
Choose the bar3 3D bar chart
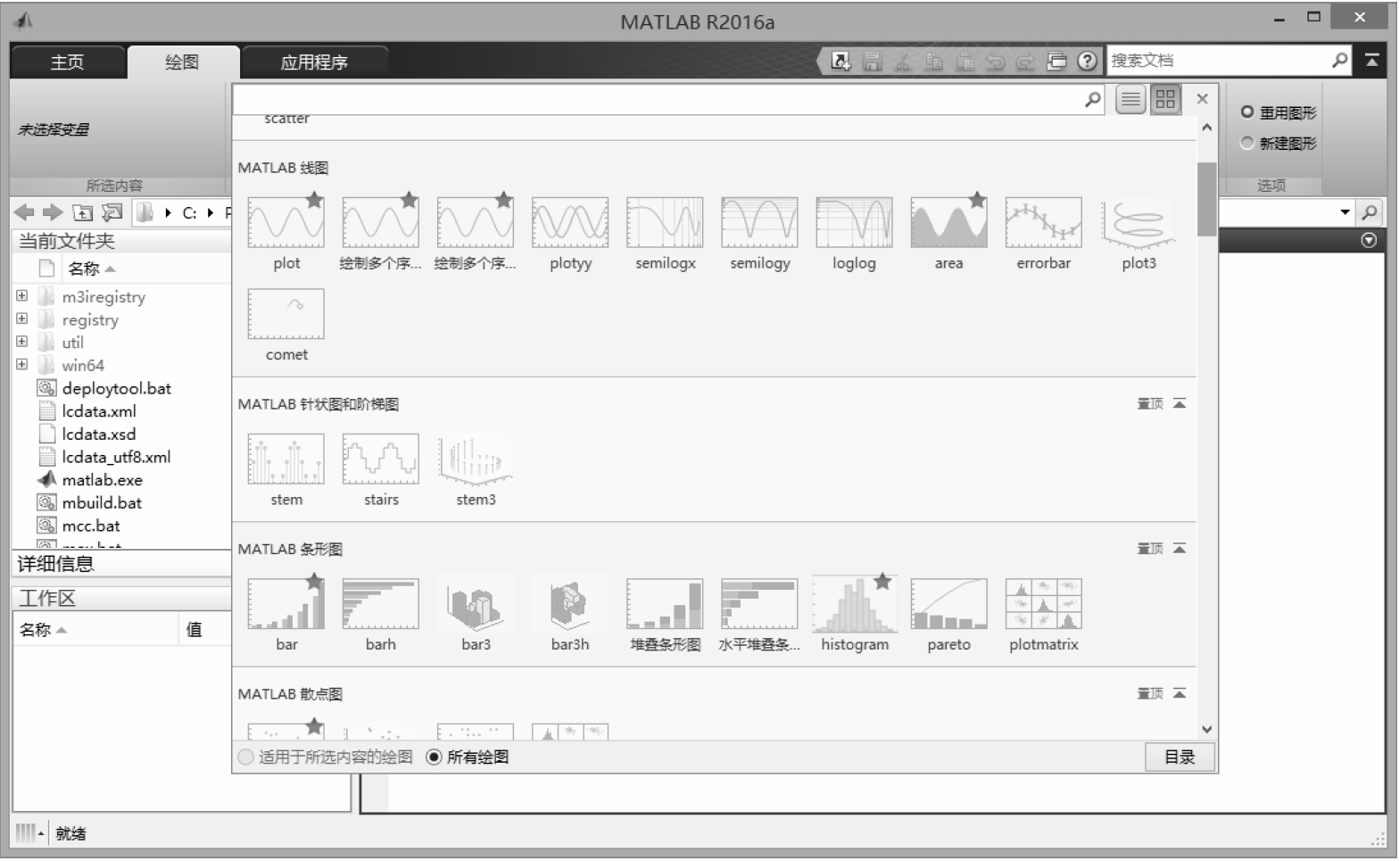point(476,605)
